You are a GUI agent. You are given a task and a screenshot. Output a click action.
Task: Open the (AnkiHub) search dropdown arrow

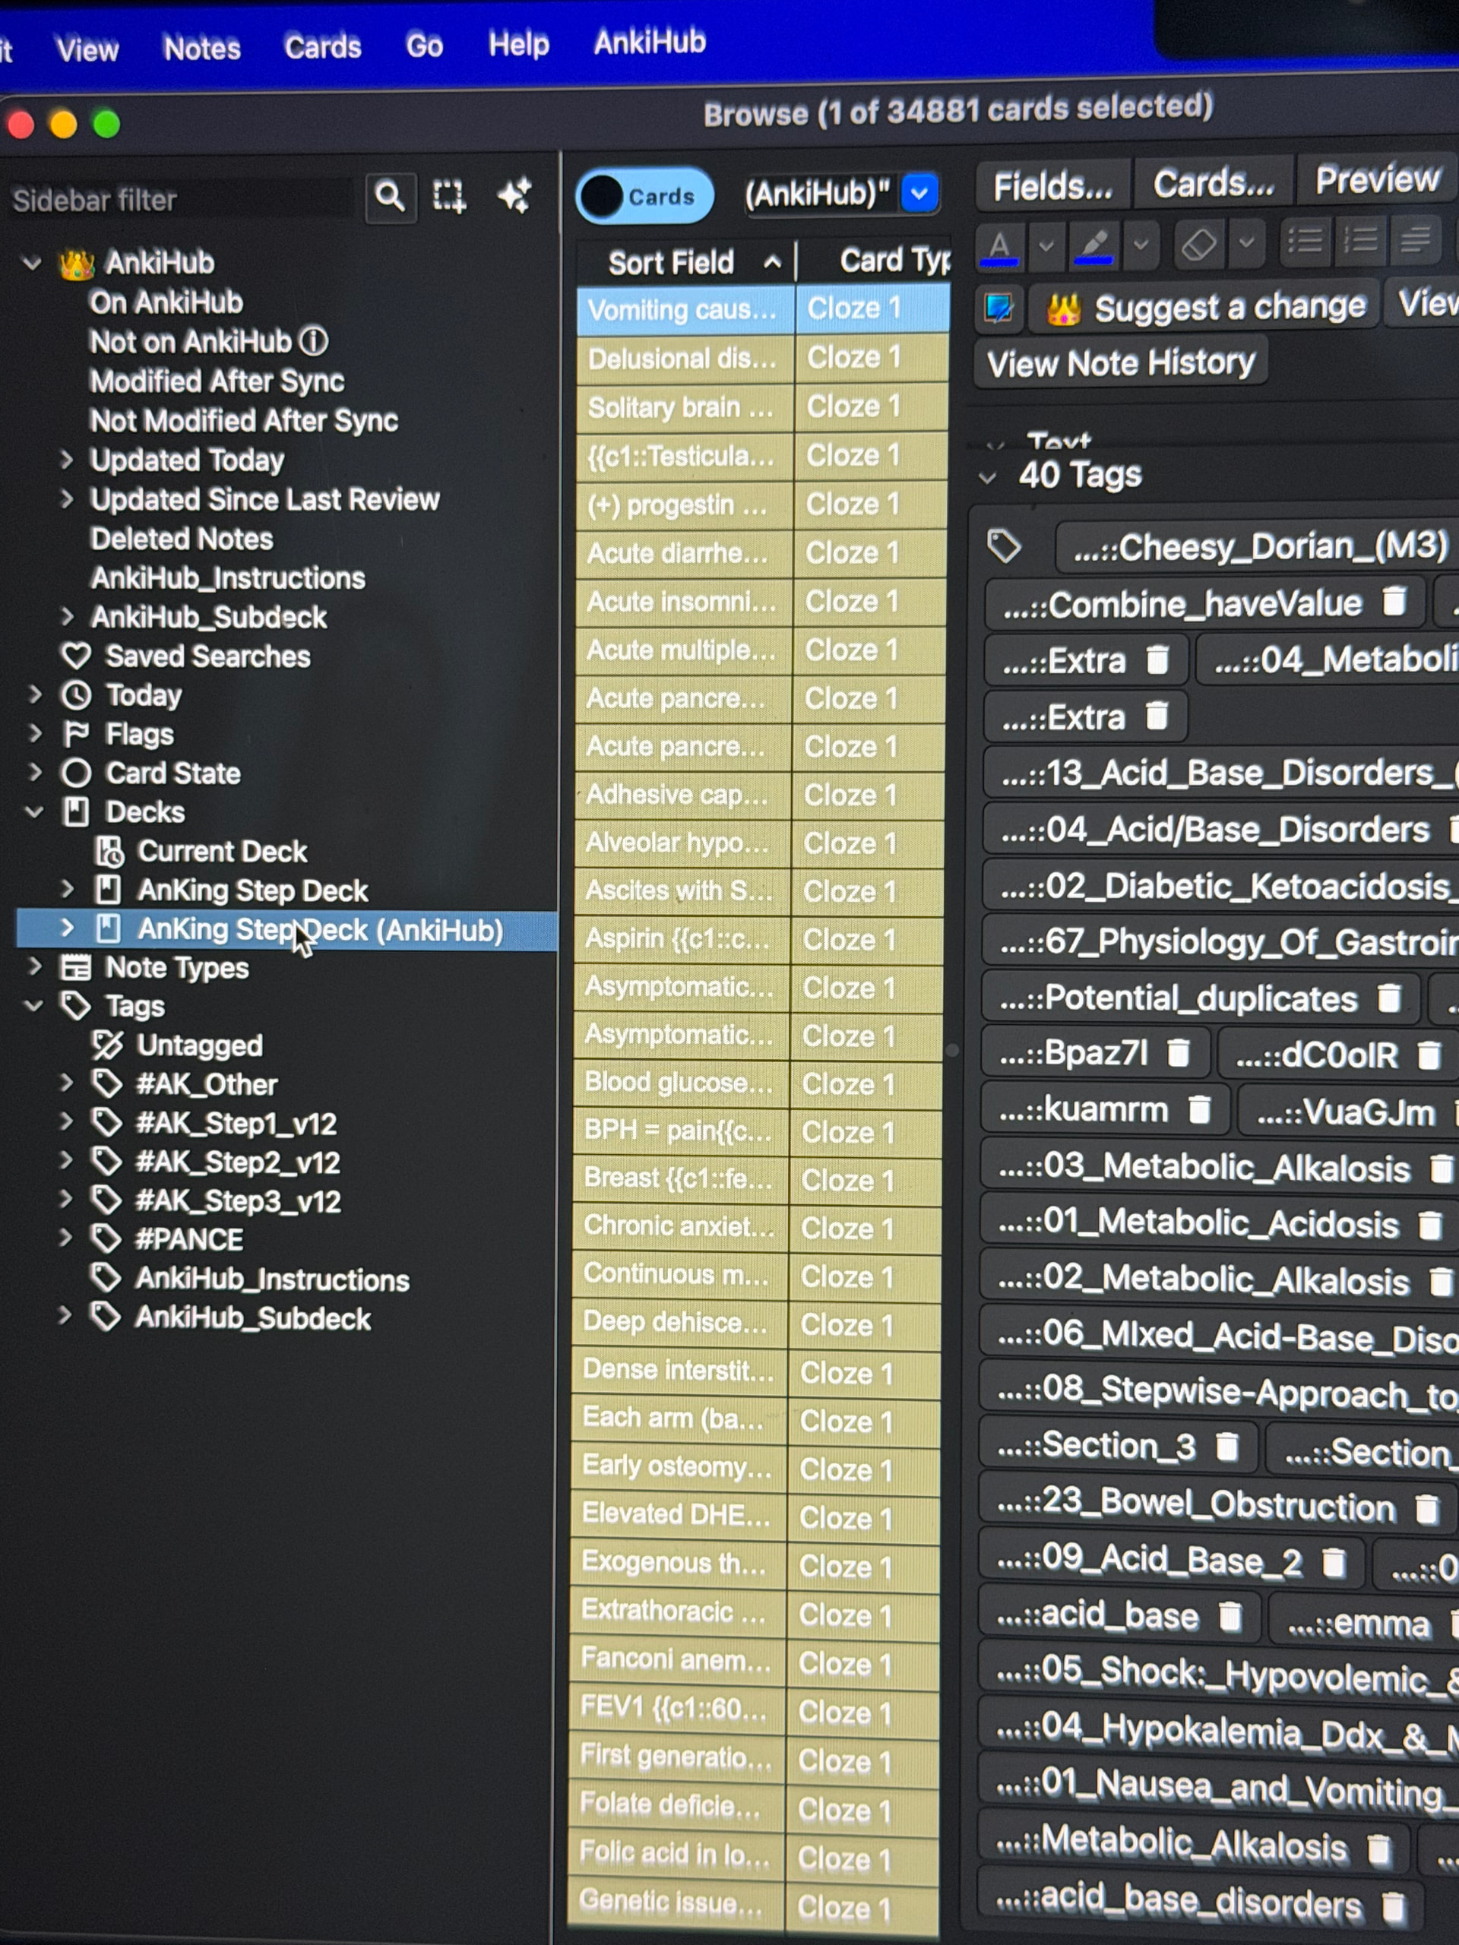tap(919, 192)
